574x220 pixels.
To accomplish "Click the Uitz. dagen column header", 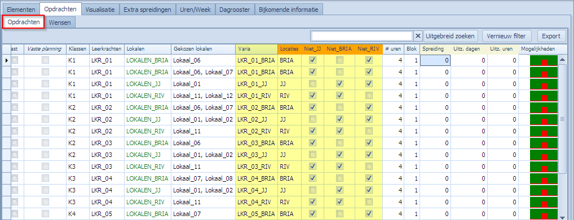I will pyautogui.click(x=469, y=49).
